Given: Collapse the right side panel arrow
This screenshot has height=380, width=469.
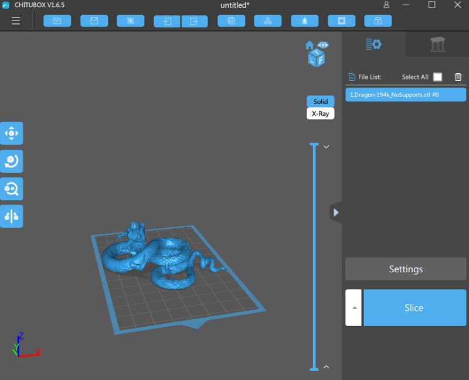Looking at the screenshot, I should [x=335, y=213].
